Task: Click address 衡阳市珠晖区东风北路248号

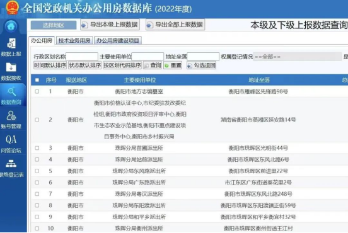Action: click(258, 194)
